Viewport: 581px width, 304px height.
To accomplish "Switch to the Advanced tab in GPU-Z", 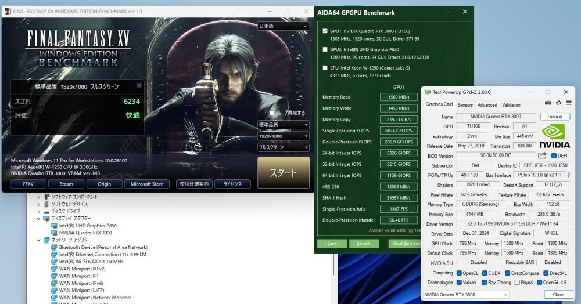I will click(x=487, y=105).
